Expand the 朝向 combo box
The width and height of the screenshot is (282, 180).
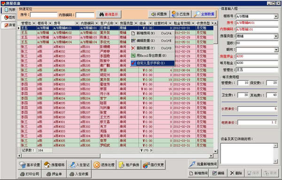point(276,50)
